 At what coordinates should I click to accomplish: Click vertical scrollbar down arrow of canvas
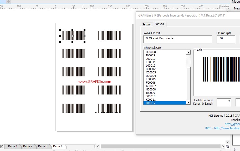[227, 142]
